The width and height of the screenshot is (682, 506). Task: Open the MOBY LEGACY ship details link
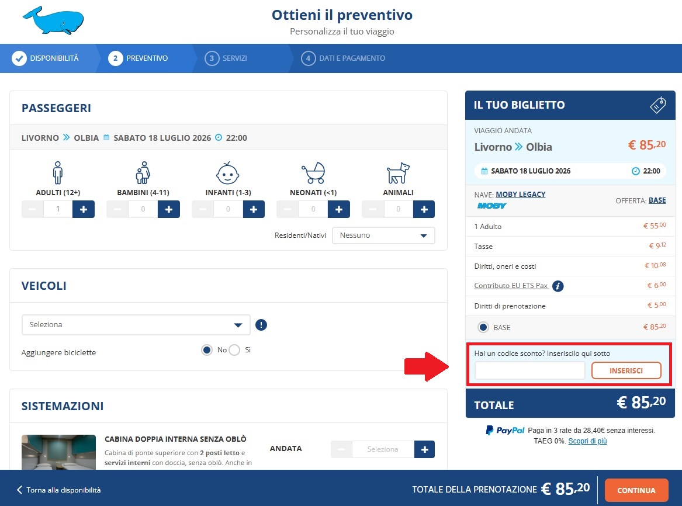click(520, 194)
